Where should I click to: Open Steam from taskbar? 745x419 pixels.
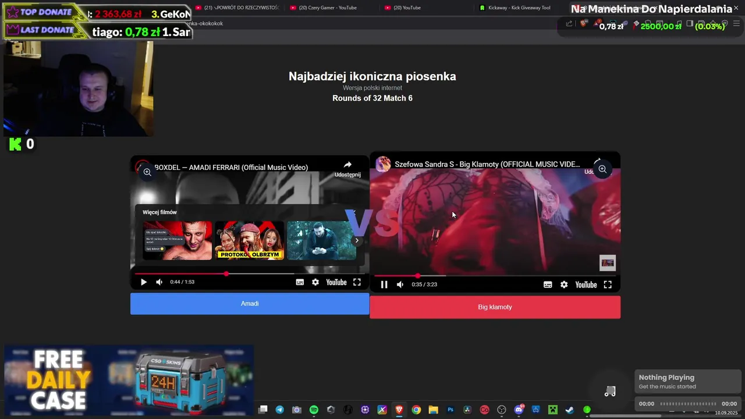pos(569,410)
